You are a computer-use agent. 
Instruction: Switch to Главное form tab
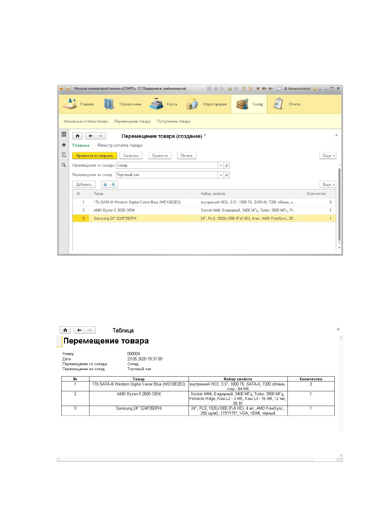(x=81, y=146)
